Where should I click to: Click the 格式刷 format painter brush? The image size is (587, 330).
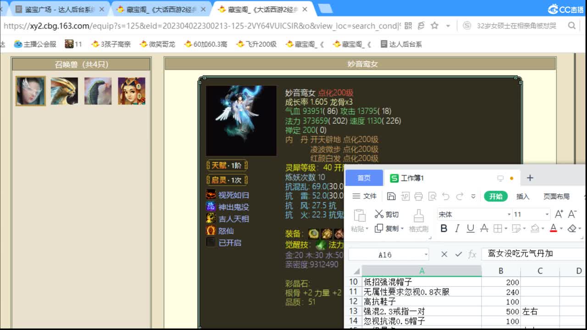(x=418, y=220)
